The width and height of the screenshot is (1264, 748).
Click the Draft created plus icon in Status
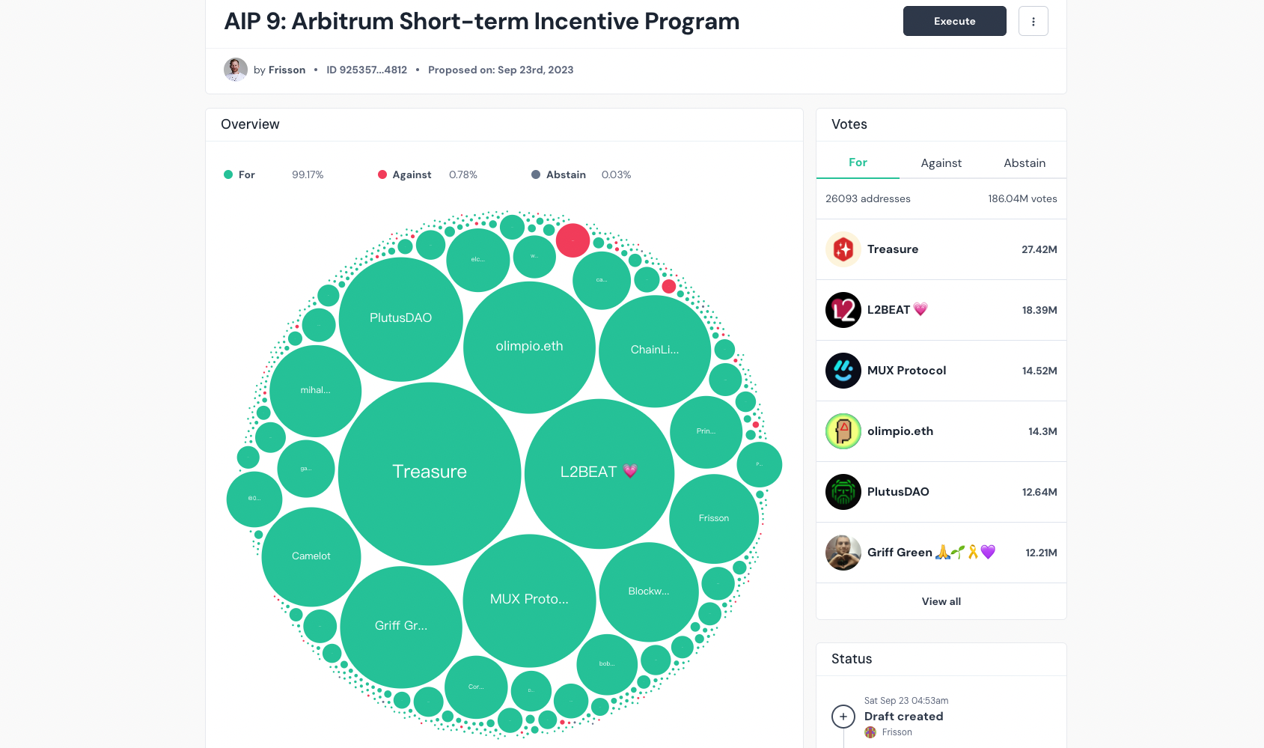point(843,717)
